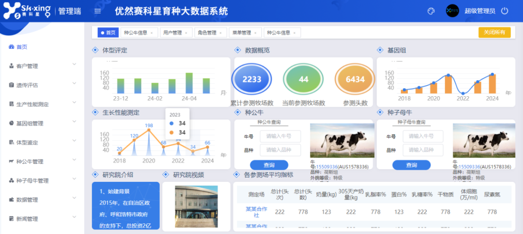Click the 关闭所有 button
This screenshot has height=234, width=523.
pyautogui.click(x=494, y=32)
